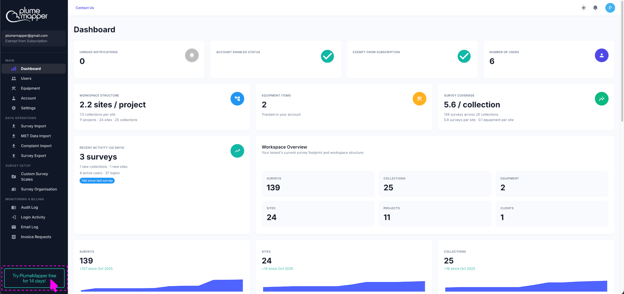Select Dashboard in the sidebar
The width and height of the screenshot is (624, 294).
(x=34, y=69)
